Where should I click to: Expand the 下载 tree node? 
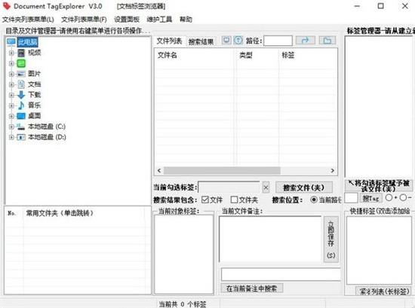11,95
